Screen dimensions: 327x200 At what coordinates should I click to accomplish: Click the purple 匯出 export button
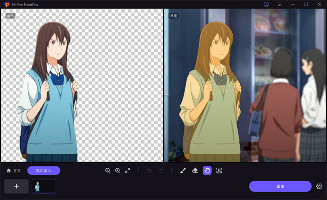click(280, 186)
